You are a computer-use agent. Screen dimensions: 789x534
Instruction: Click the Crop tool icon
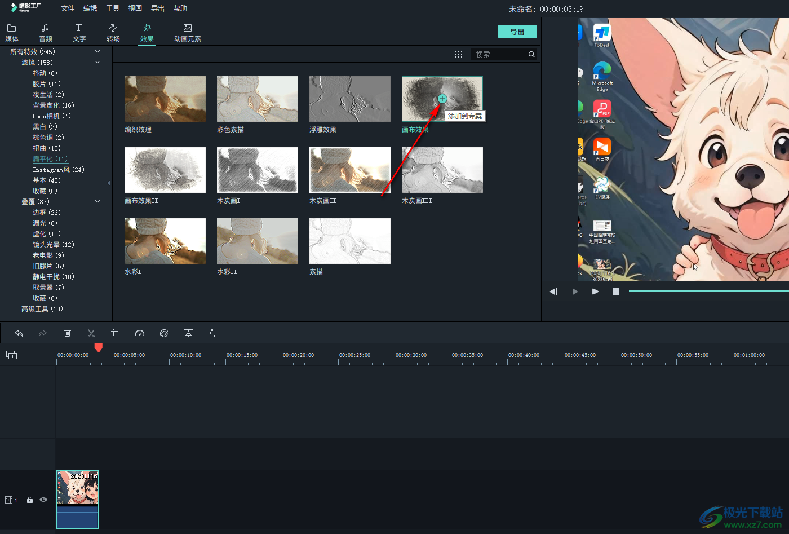(116, 333)
